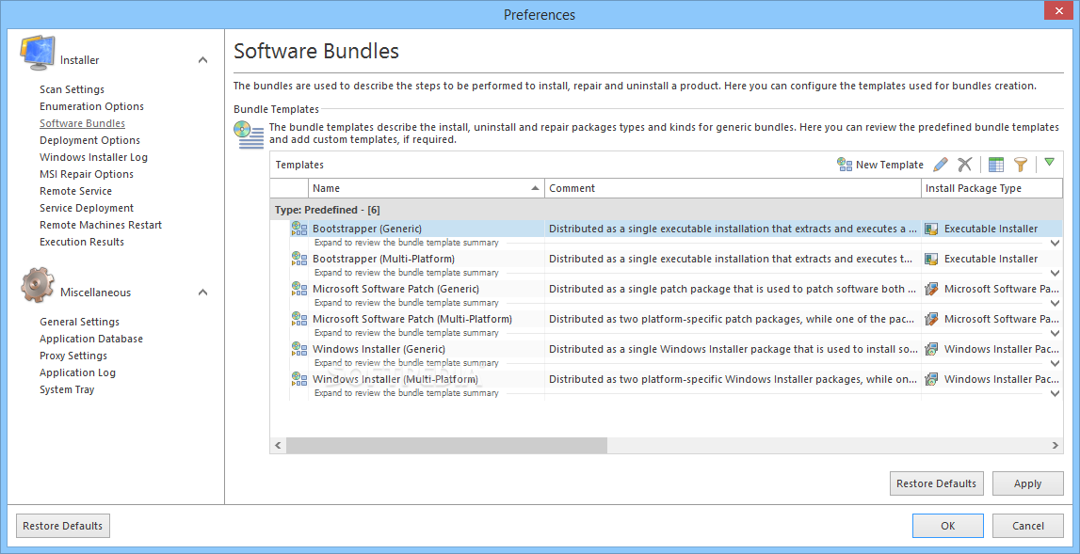Close the Preferences window
The height and width of the screenshot is (554, 1080).
pyautogui.click(x=1060, y=9)
